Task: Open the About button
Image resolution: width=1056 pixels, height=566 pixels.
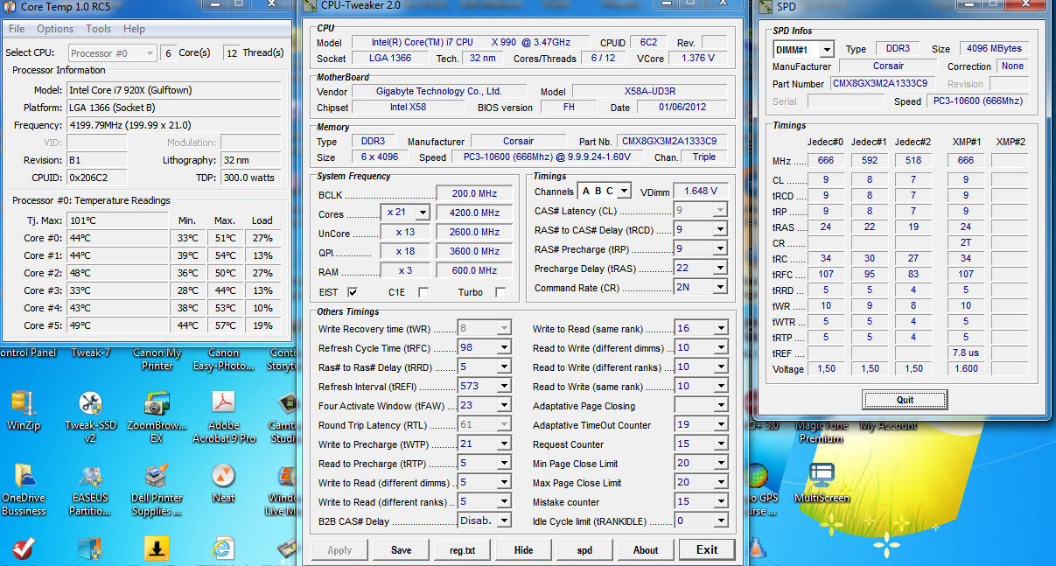Action: 646,550
